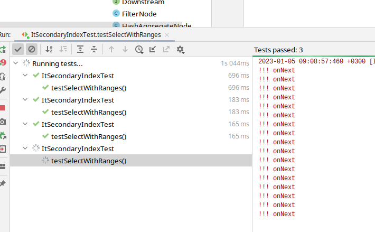Select Running tests... root row

131,63
